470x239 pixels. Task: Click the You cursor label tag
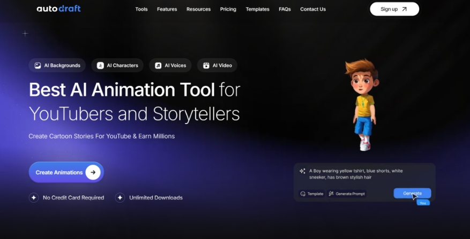[423, 203]
